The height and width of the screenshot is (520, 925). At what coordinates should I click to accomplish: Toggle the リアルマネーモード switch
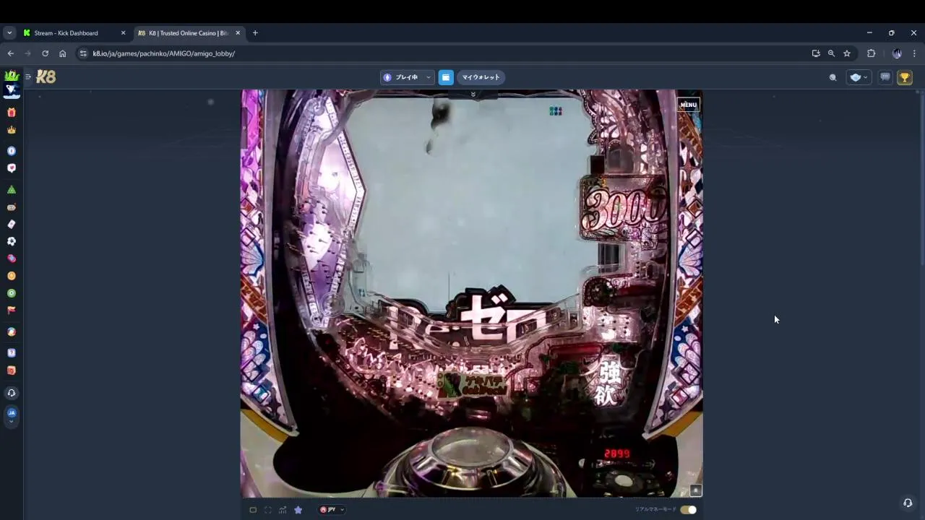(688, 510)
